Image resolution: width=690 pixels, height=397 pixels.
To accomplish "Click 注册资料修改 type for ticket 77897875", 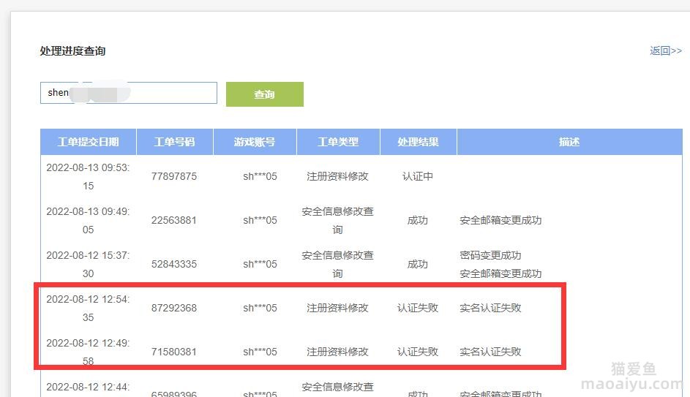I will [337, 176].
